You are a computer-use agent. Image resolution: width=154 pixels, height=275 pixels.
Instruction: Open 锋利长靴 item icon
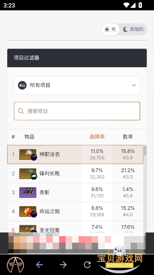[28, 174]
